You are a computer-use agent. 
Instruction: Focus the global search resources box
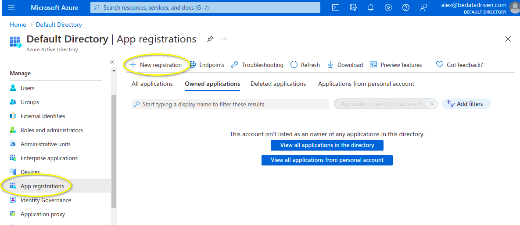[205, 7]
